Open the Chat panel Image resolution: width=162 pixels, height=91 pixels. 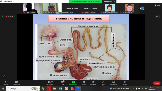62,83
